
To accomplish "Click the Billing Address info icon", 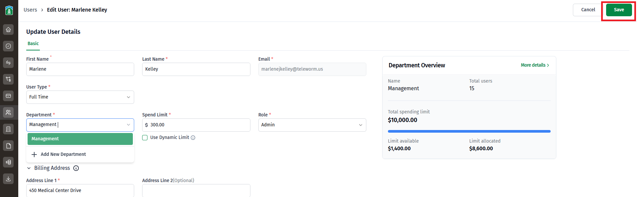I will coord(76,168).
